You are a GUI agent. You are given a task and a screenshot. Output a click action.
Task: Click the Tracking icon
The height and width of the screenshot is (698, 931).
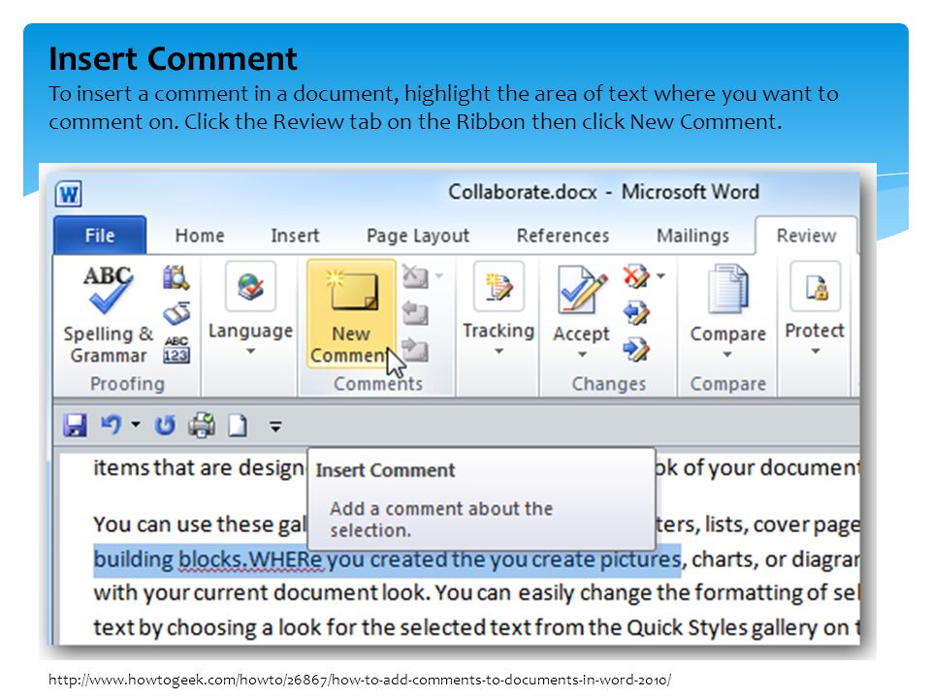pos(498,286)
